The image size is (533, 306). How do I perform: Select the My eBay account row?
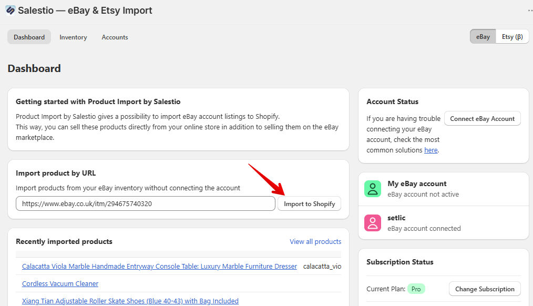(x=444, y=189)
